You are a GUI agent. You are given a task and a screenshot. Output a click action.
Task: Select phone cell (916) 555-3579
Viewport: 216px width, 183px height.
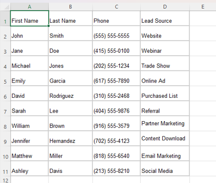coord(116,123)
